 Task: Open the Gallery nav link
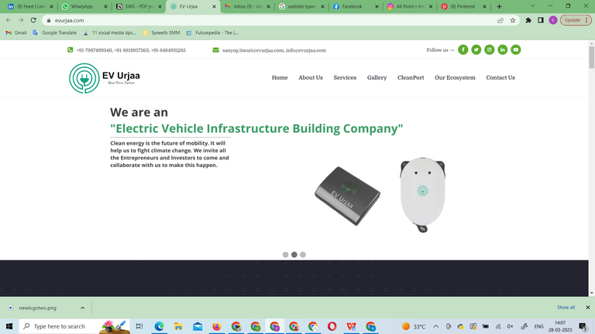[x=377, y=77]
